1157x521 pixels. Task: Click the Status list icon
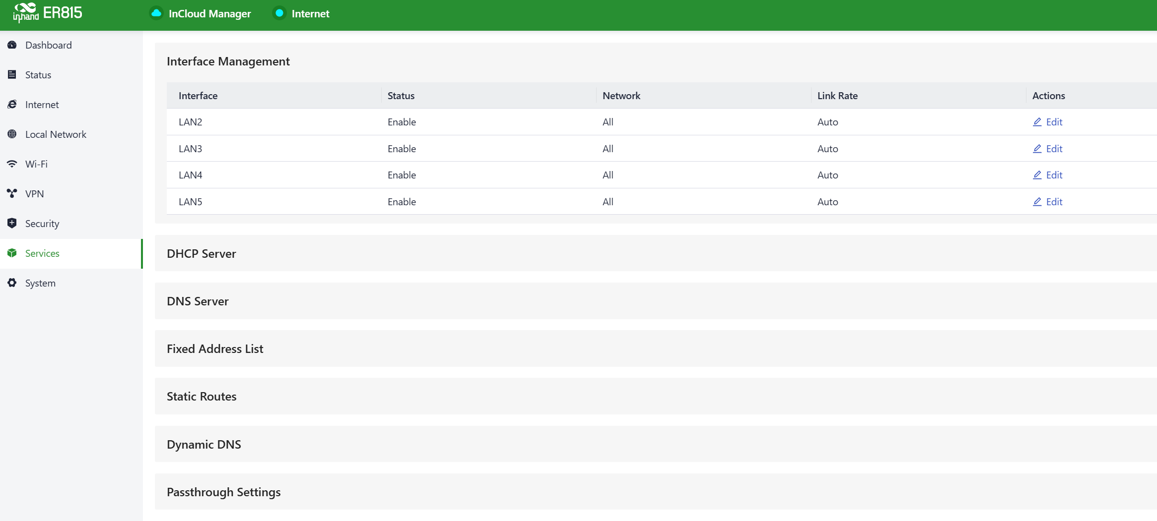tap(12, 75)
